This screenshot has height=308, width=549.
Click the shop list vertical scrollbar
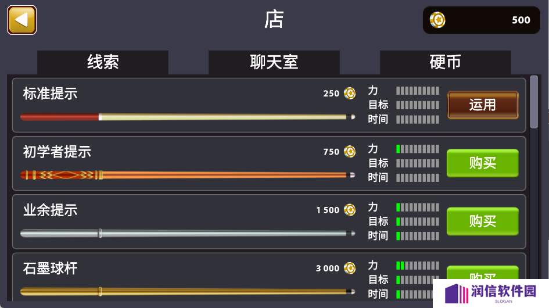pyautogui.click(x=533, y=102)
